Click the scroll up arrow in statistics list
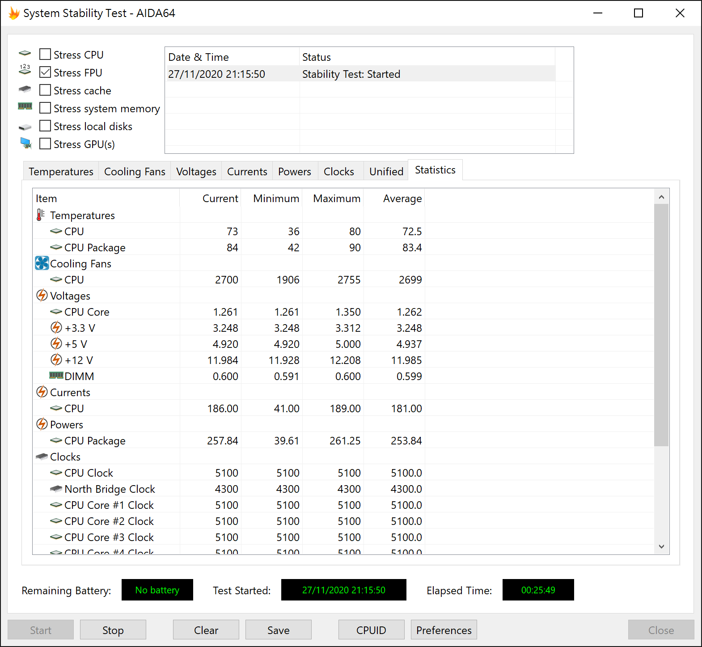The image size is (702, 647). pos(661,197)
